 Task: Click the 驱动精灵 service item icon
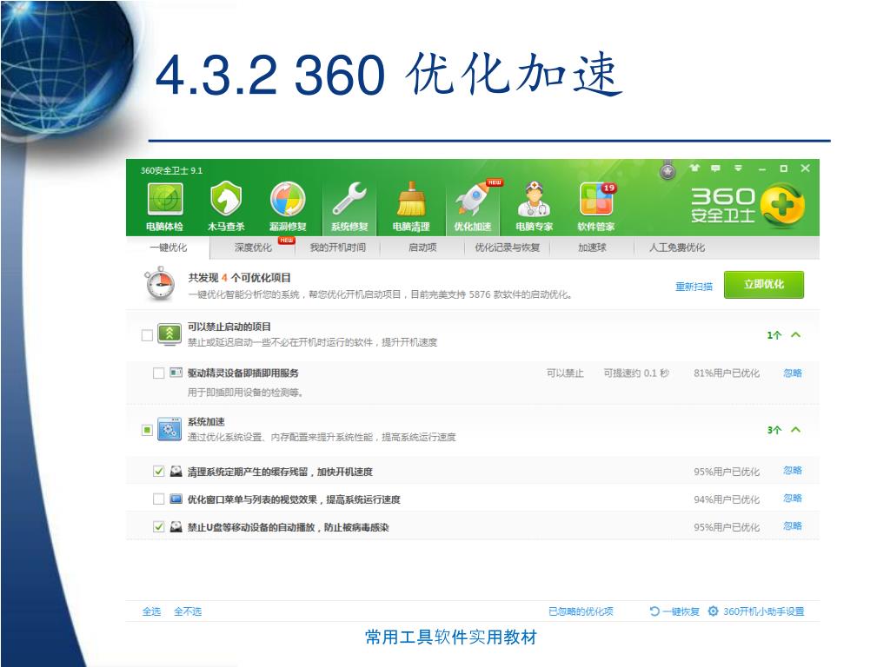(x=176, y=373)
